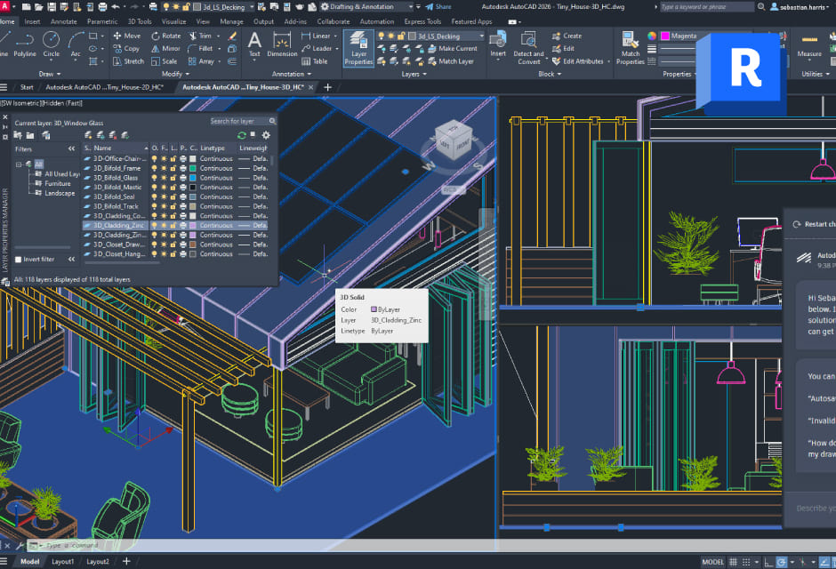The height and width of the screenshot is (569, 836).
Task: Lock the 3D_Cladding_Zinc layer
Action: [x=173, y=226]
